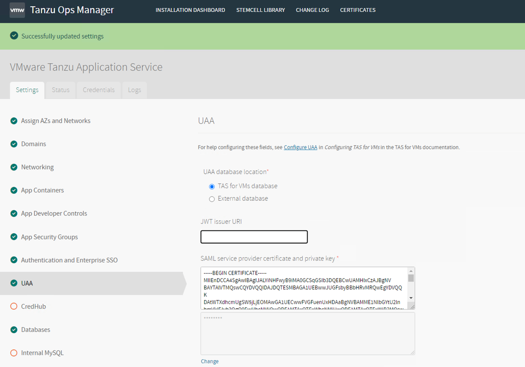Click the orange incomplete circle beside CredHub

tap(14, 306)
